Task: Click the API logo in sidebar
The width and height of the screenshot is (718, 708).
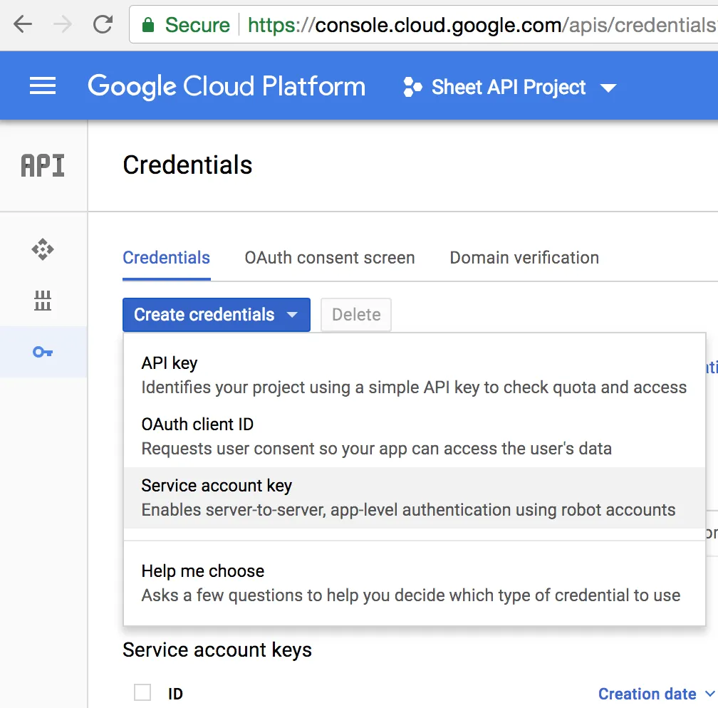Action: pyautogui.click(x=43, y=165)
